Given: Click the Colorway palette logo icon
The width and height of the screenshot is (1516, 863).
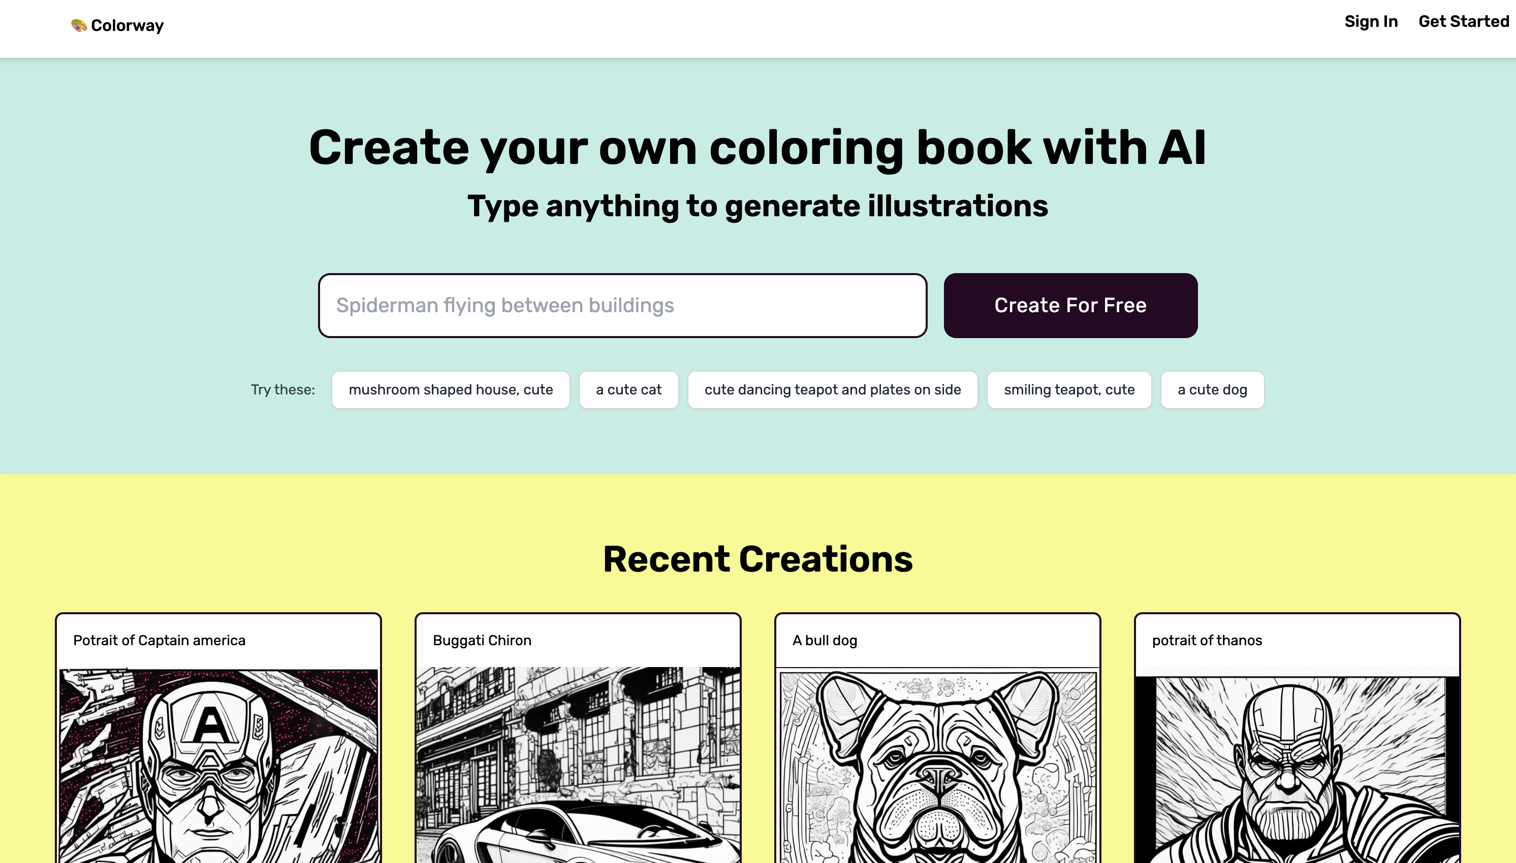Looking at the screenshot, I should coord(78,24).
